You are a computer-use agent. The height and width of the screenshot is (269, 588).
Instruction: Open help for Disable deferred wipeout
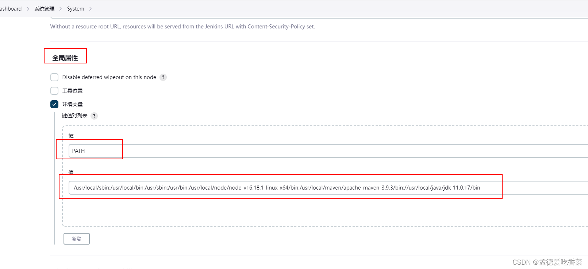pyautogui.click(x=163, y=77)
